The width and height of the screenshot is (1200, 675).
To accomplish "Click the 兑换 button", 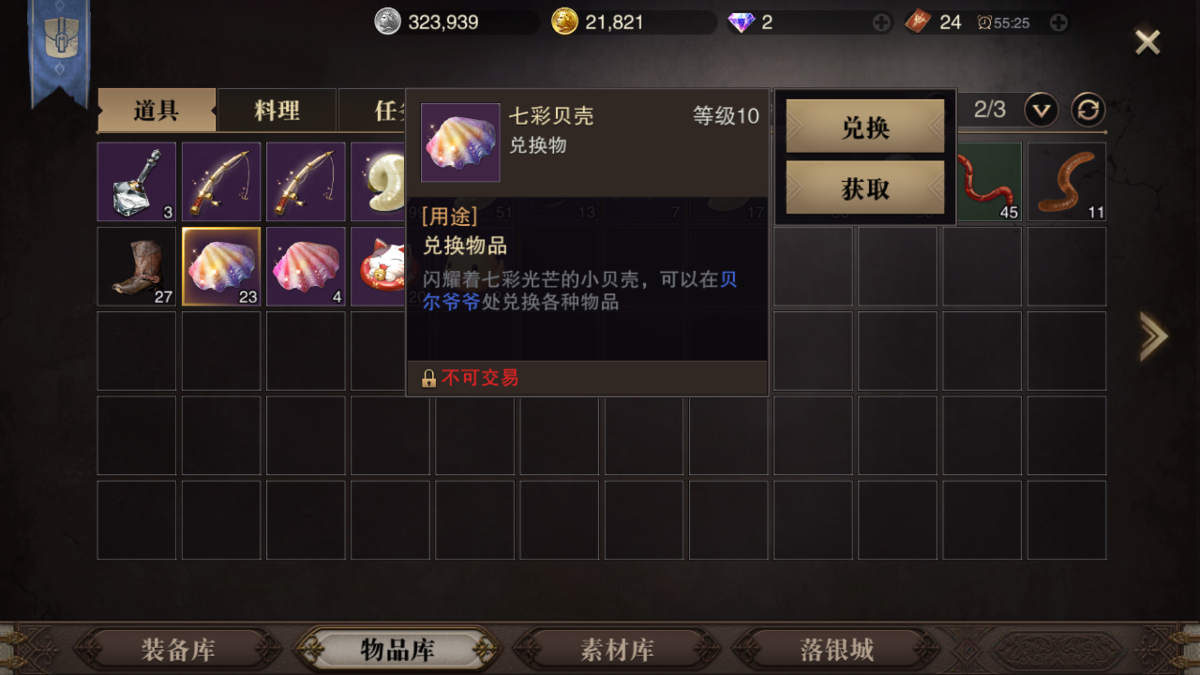I will (x=865, y=127).
